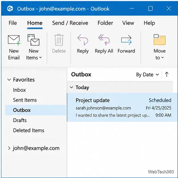Open the By Date sort dropdown
This screenshot has height=178, width=178.
[x=148, y=75]
